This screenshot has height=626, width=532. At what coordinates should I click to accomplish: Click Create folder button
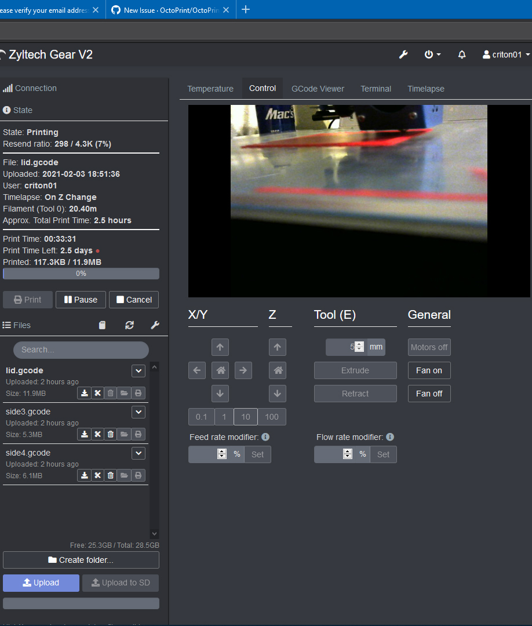point(81,560)
